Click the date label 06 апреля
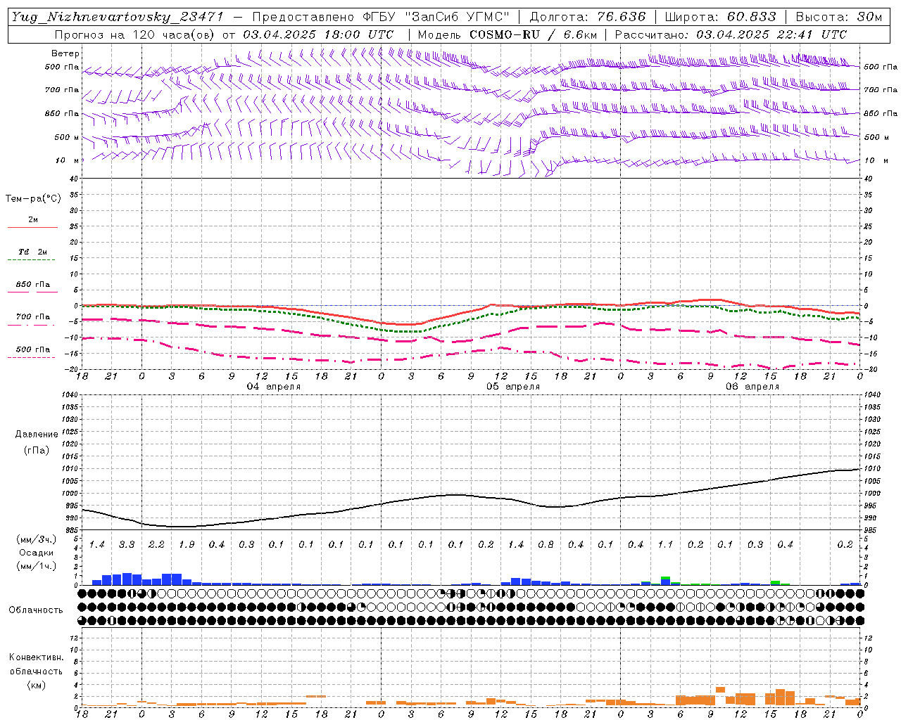The width and height of the screenshot is (901, 720). 752,387
